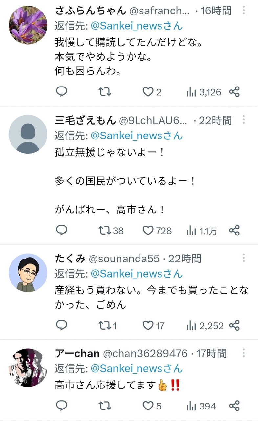Viewport: 258px width, 421px height.
Task: Reply to さふらんちゃん's tweet
Action: click(61, 92)
